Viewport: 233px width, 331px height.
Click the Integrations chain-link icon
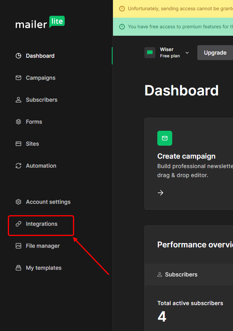tap(18, 224)
